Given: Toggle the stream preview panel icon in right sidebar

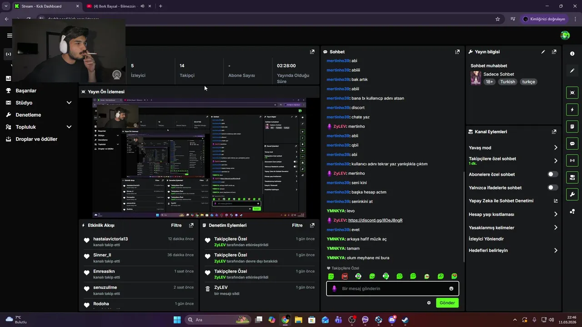Looking at the screenshot, I should tap(572, 93).
